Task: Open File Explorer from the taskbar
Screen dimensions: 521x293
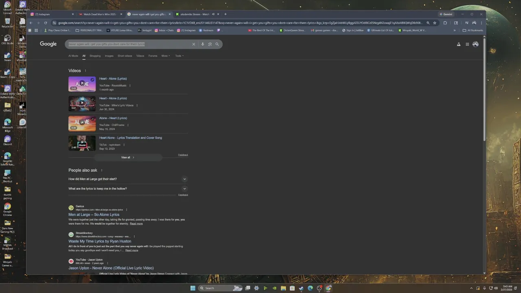Action: 283,288
